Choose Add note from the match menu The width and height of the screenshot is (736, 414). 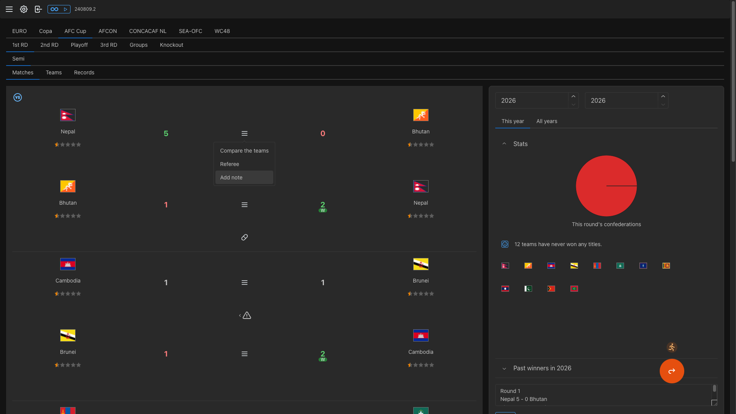[x=244, y=177]
